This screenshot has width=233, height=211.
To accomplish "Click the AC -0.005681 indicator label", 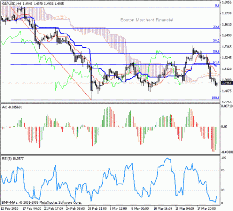I will point(12,107).
